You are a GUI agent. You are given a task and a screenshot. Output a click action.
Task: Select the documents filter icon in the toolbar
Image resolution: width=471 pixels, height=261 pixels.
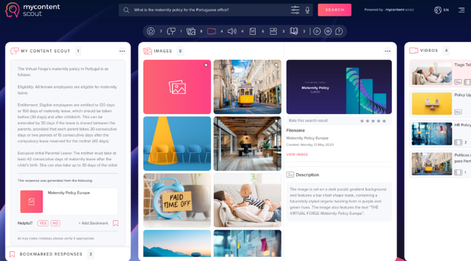(252, 31)
